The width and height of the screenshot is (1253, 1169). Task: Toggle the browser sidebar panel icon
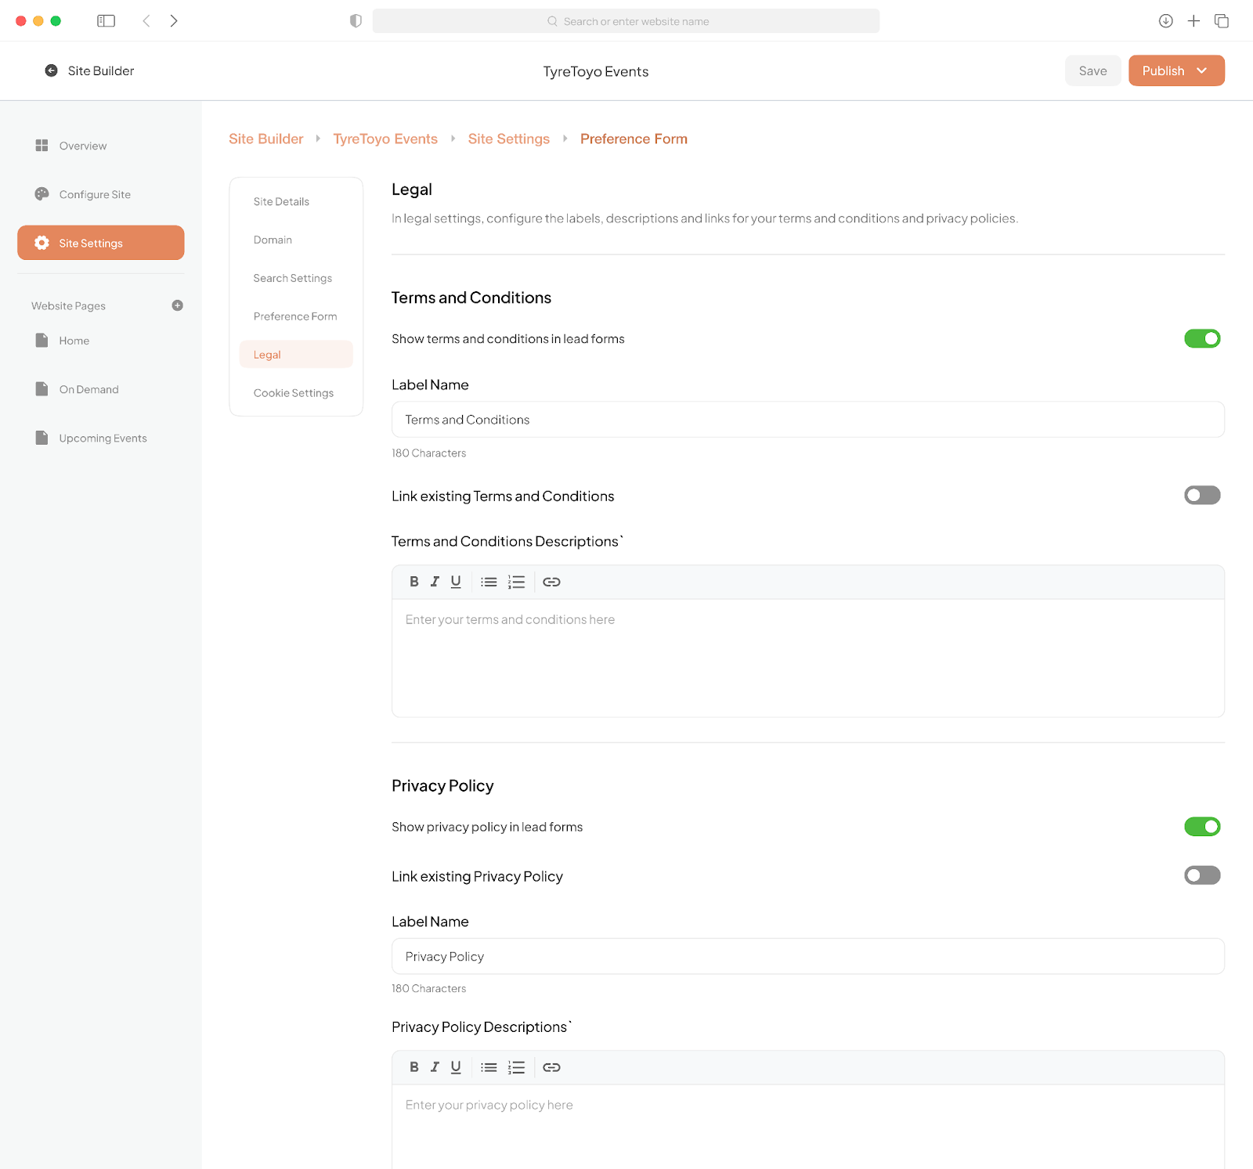point(106,21)
